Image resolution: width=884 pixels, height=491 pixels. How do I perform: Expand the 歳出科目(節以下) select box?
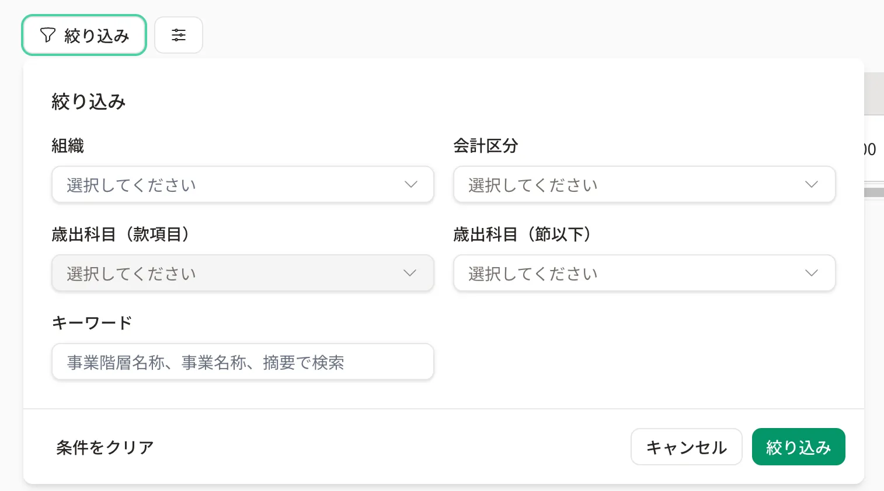tap(645, 273)
